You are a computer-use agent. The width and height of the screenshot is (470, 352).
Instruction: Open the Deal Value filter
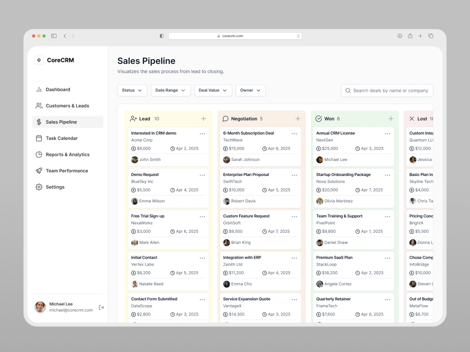pyautogui.click(x=212, y=90)
